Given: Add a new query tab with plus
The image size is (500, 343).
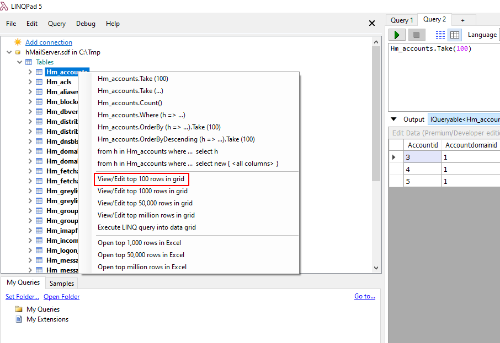Looking at the screenshot, I should pyautogui.click(x=463, y=20).
